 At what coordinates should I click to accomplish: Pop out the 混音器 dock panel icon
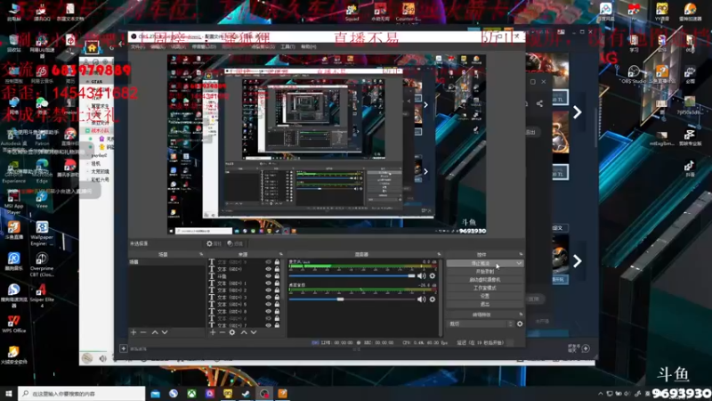(x=439, y=254)
